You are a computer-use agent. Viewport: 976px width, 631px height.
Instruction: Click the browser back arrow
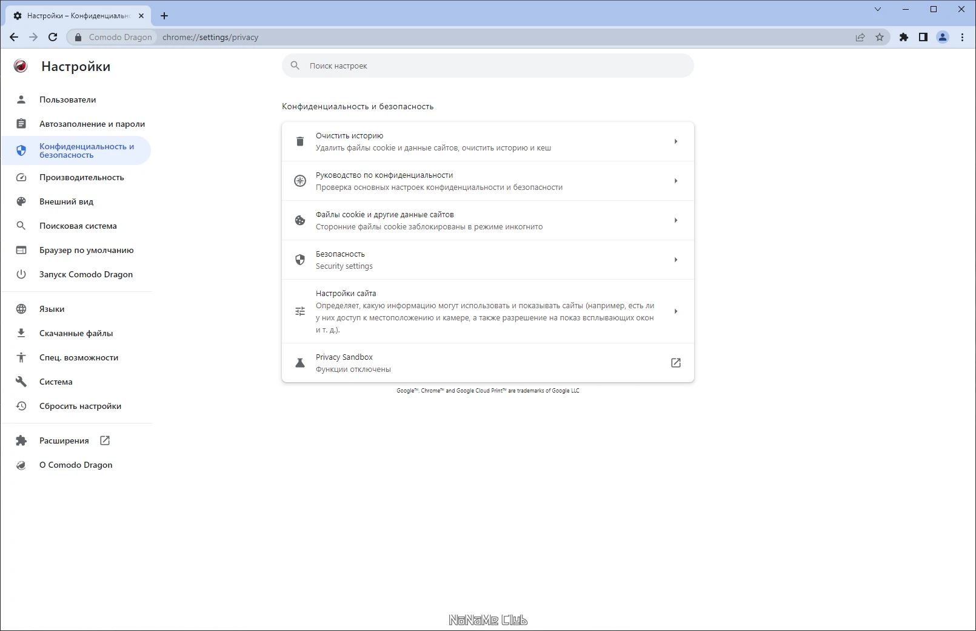click(14, 37)
